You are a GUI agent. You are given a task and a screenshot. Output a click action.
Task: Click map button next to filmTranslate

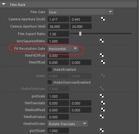click(x=103, y=103)
